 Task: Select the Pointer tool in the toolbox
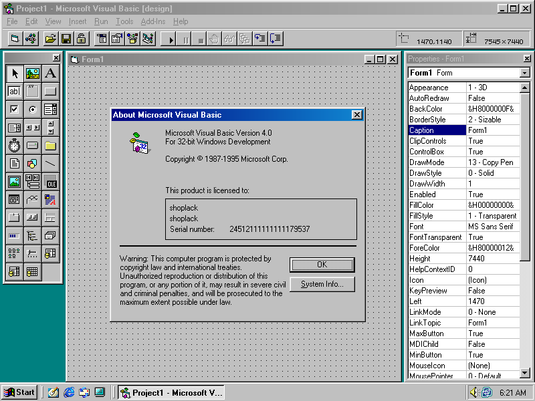[x=14, y=74]
